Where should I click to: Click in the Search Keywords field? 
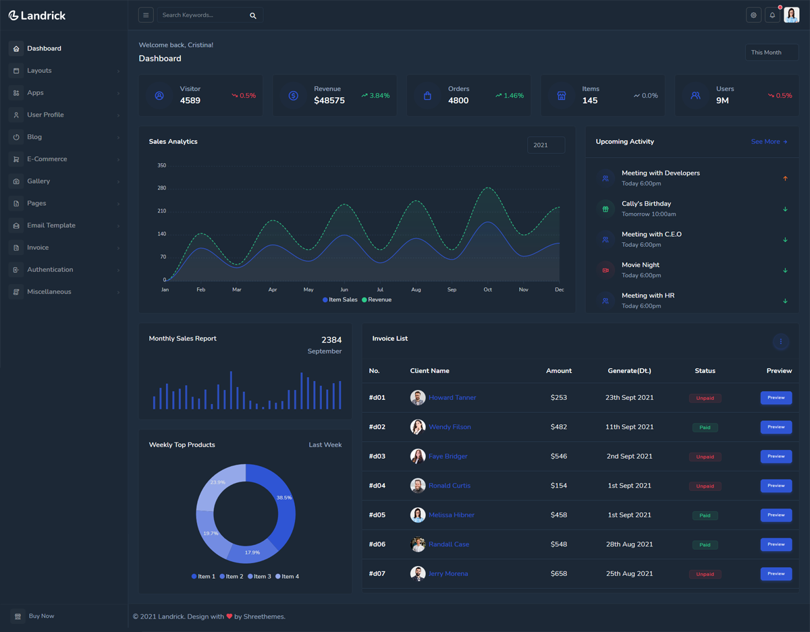click(x=202, y=15)
